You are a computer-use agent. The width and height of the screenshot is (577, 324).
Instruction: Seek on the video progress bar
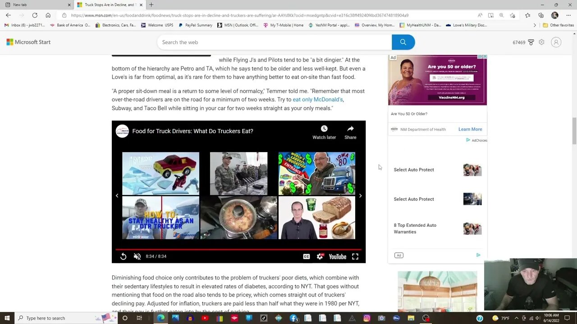pyautogui.click(x=238, y=249)
